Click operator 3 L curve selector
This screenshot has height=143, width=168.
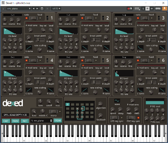[x=140, y=48]
